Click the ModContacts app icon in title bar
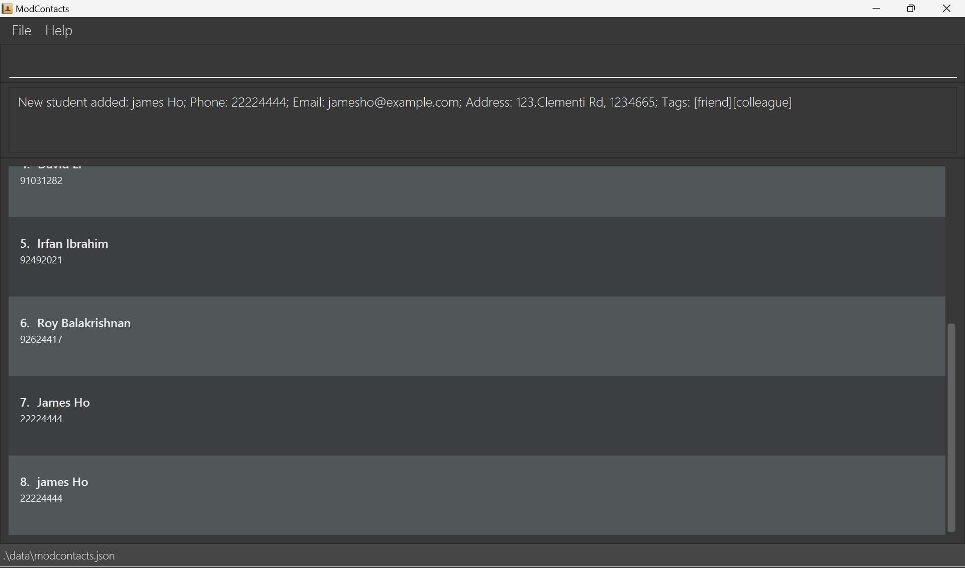Viewport: 965px width, 568px height. point(7,9)
